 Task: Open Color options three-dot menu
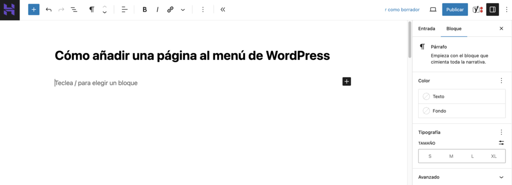point(501,80)
